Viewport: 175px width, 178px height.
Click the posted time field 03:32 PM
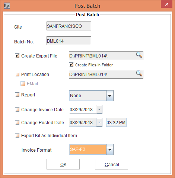coord(116,122)
